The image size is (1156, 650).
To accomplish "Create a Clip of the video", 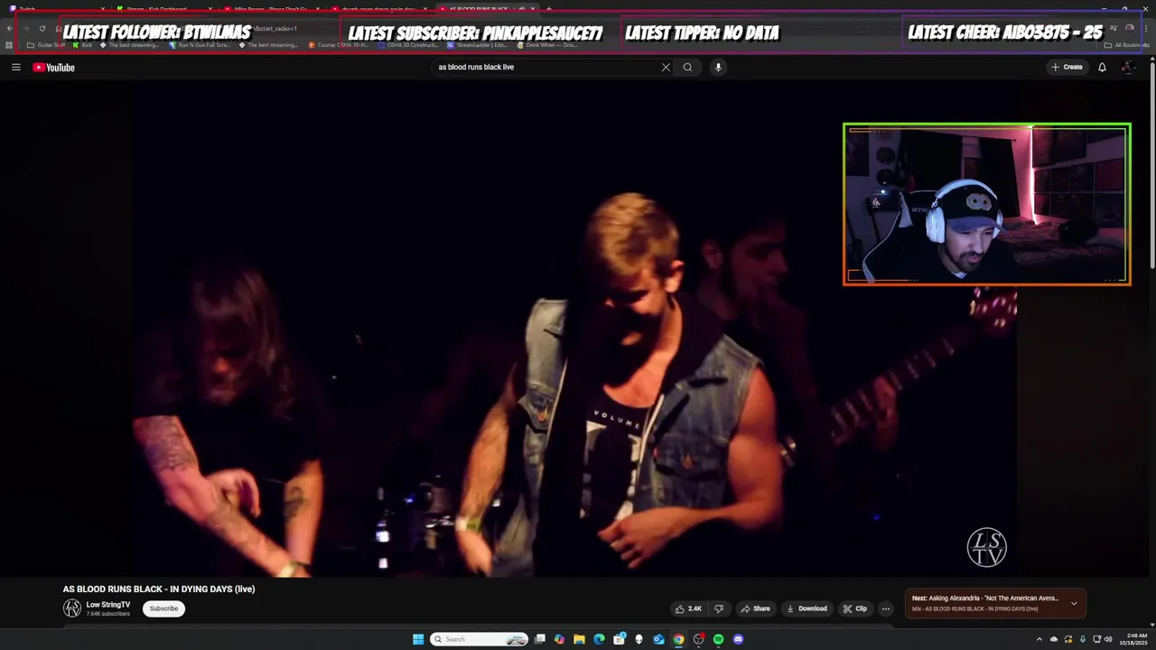I will click(854, 608).
